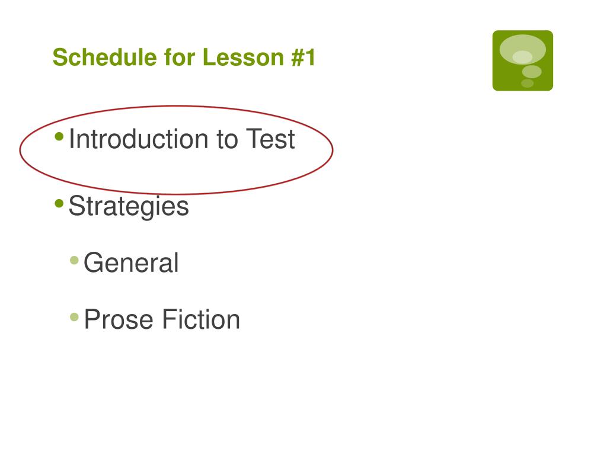
Task: Click the '#1' in the slide title
Action: (x=303, y=57)
